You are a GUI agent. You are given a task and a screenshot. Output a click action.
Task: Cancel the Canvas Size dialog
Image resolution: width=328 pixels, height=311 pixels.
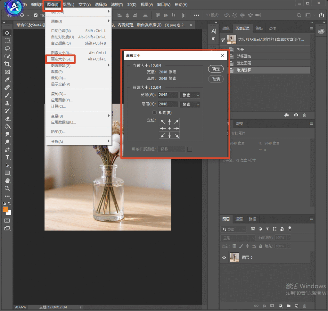point(216,79)
